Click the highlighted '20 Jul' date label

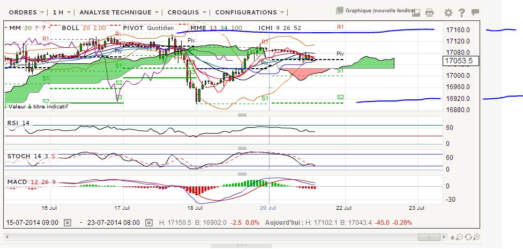[x=268, y=208]
